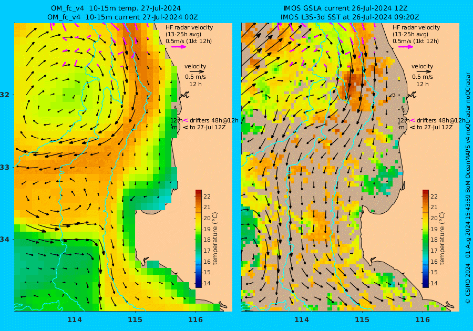Select the right panel temperature colorbar
This screenshot has width=473, height=331.
(x=425, y=239)
